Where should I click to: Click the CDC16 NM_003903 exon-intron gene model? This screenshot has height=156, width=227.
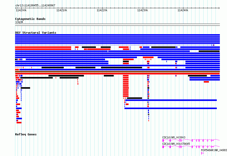pyautogui.click(x=191, y=140)
